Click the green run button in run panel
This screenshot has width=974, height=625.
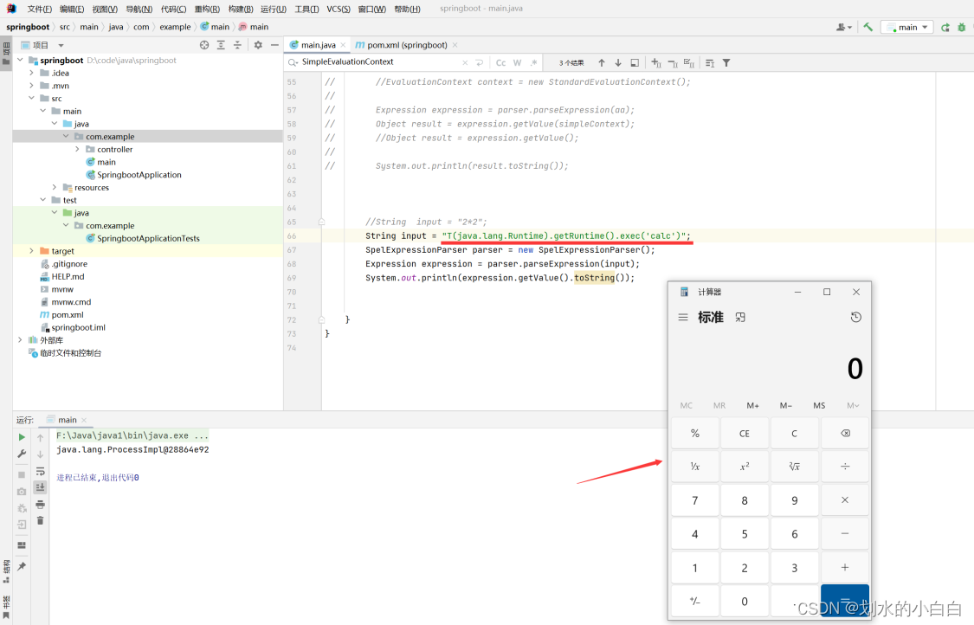pyautogui.click(x=22, y=437)
